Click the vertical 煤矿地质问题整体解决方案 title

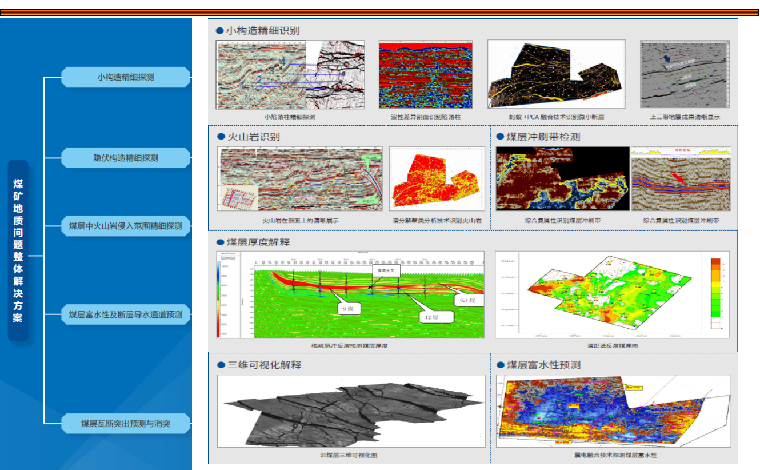point(18,250)
